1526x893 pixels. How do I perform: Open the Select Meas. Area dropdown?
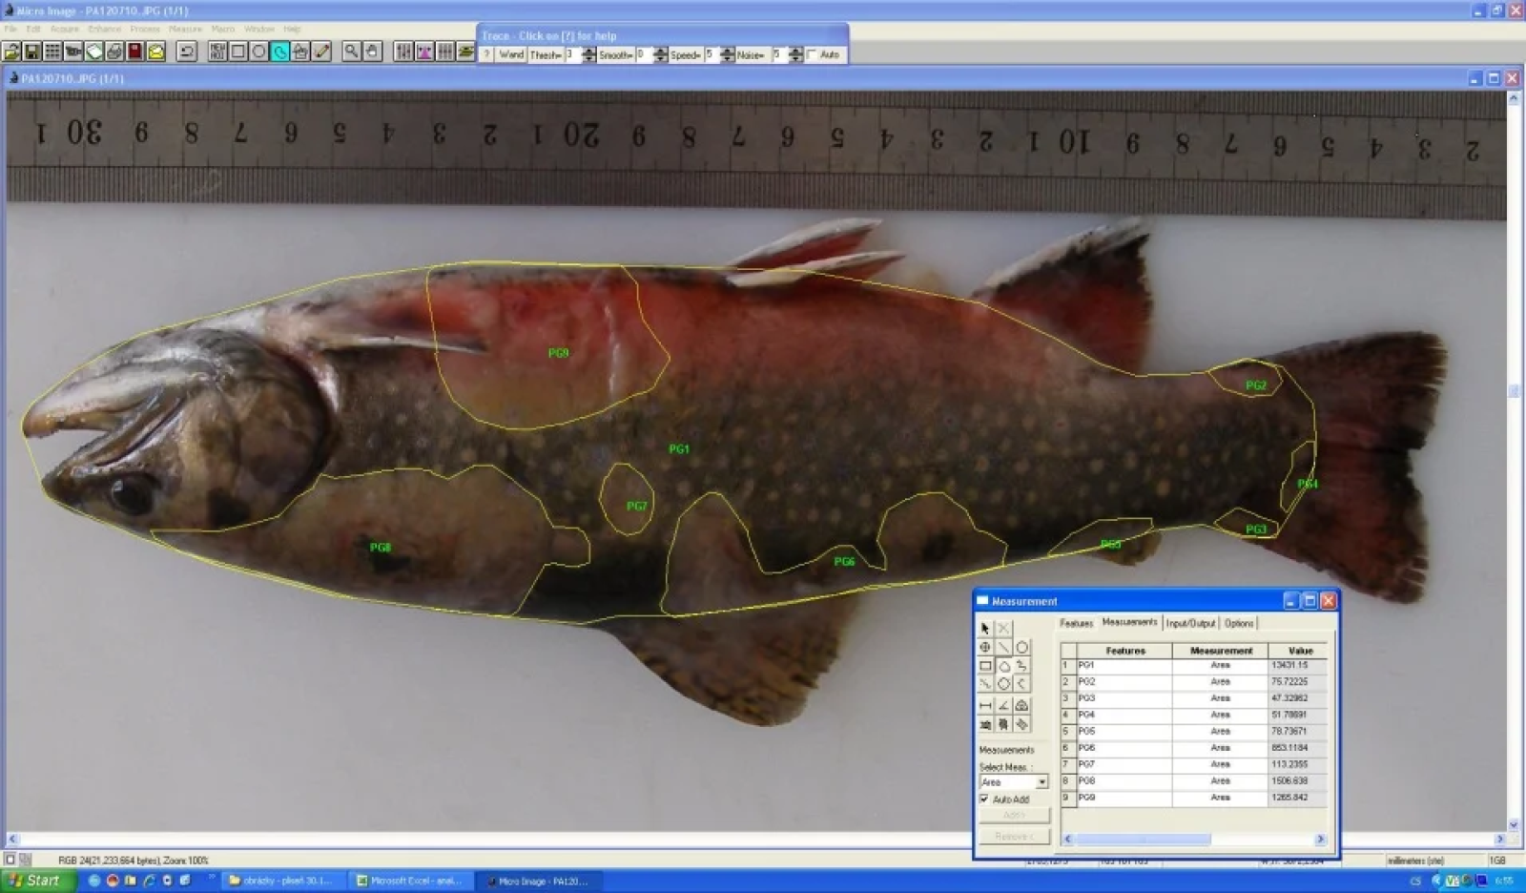pyautogui.click(x=1041, y=782)
